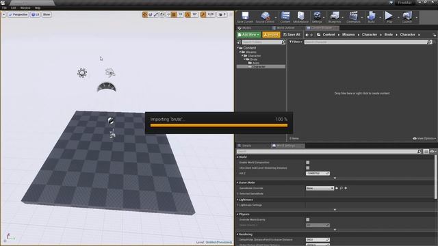Click the Save All button

292,35
